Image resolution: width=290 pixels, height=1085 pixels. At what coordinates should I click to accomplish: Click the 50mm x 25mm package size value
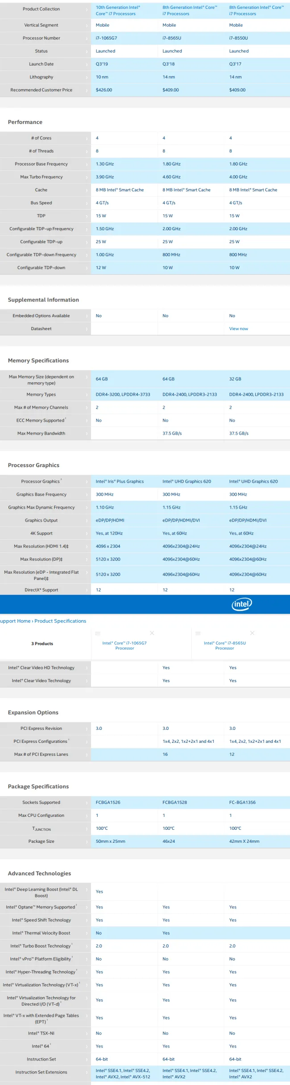[110, 841]
